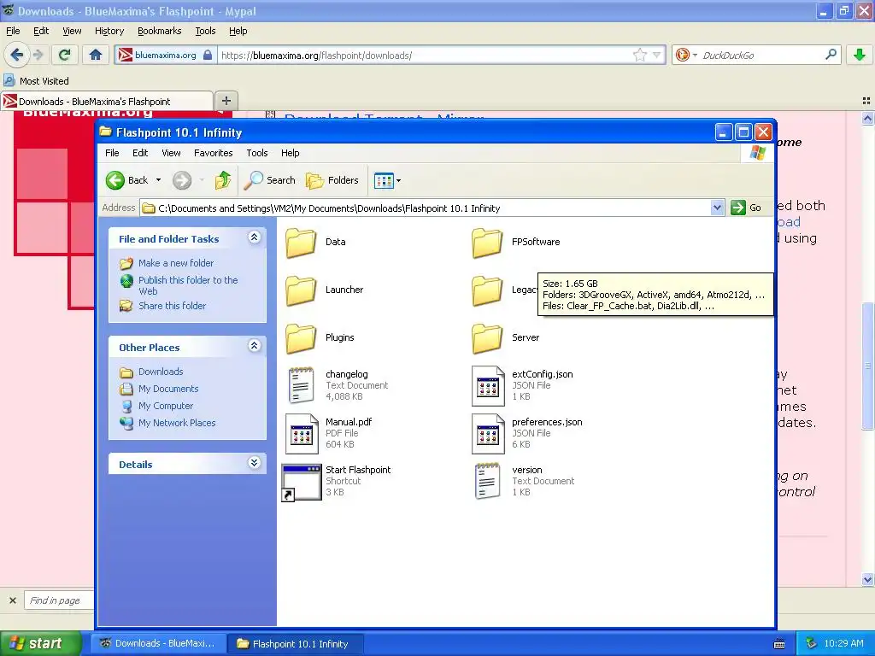Viewport: 875px width, 656px height.
Task: Select the Downloads - BlueMaxima's Flashpoint tab
Action: pos(107,102)
